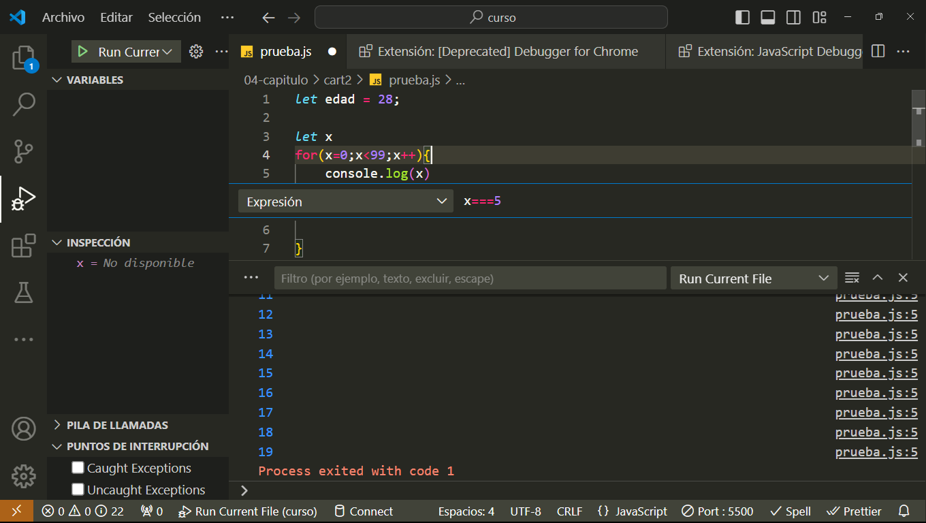The height and width of the screenshot is (523, 926).
Task: Focus the debug console filter field
Action: click(x=470, y=278)
